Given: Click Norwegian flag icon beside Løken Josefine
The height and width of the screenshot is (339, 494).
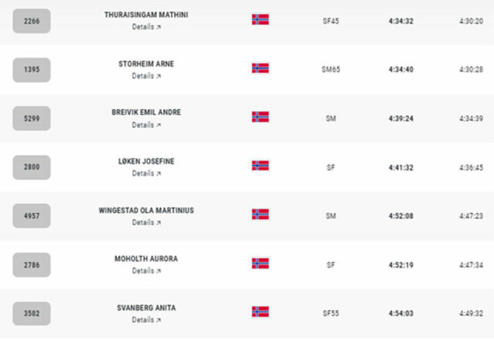Looking at the screenshot, I should tap(260, 165).
